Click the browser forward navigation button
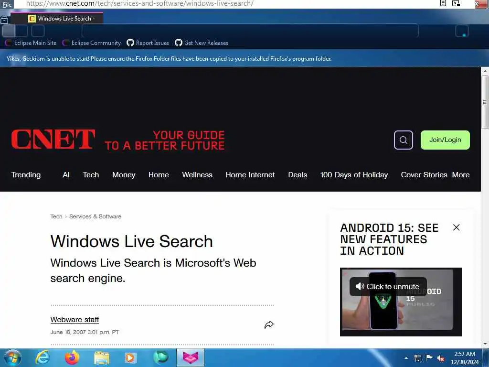Screen dimensions: 489x367 click(x=22, y=31)
